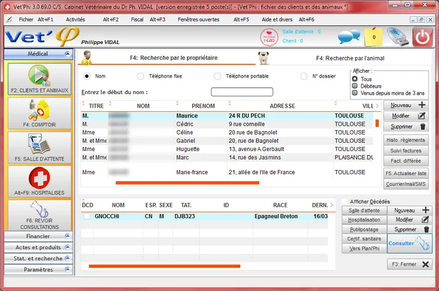The width and height of the screenshot is (439, 291).
Task: Open the yellow sticky note icon
Action: pyautogui.click(x=373, y=36)
